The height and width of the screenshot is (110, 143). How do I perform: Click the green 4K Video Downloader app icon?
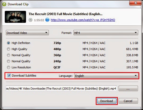pyautogui.click(x=4, y=4)
